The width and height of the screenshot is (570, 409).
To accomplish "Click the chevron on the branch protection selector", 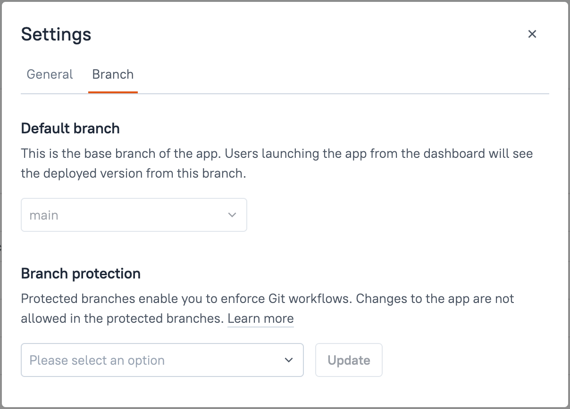I will [x=289, y=360].
